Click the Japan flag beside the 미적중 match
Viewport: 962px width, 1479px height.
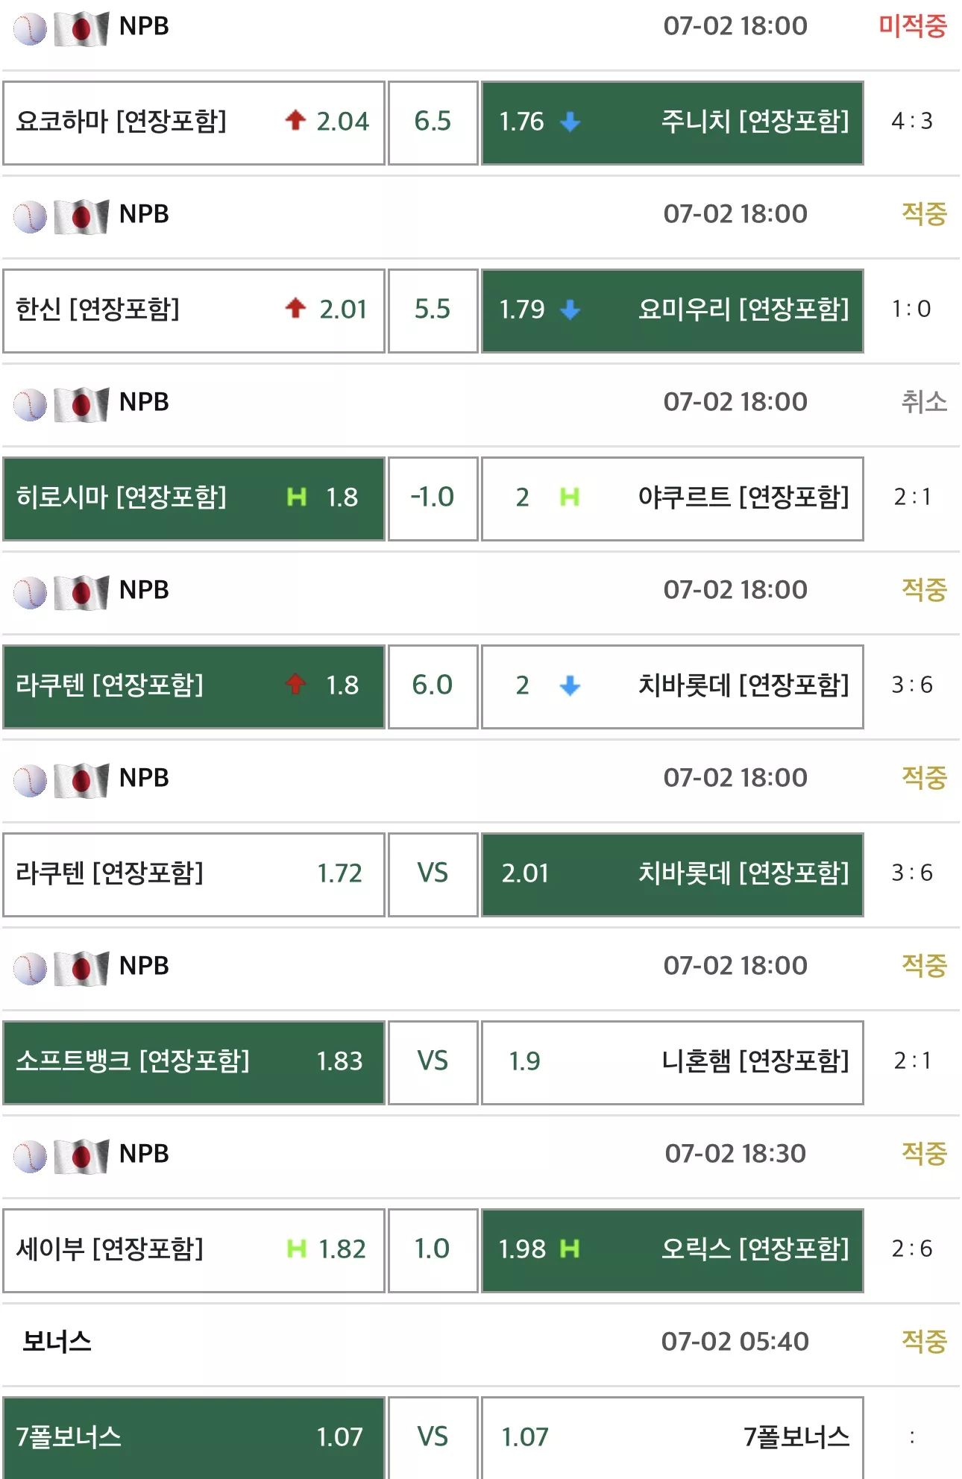[82, 28]
